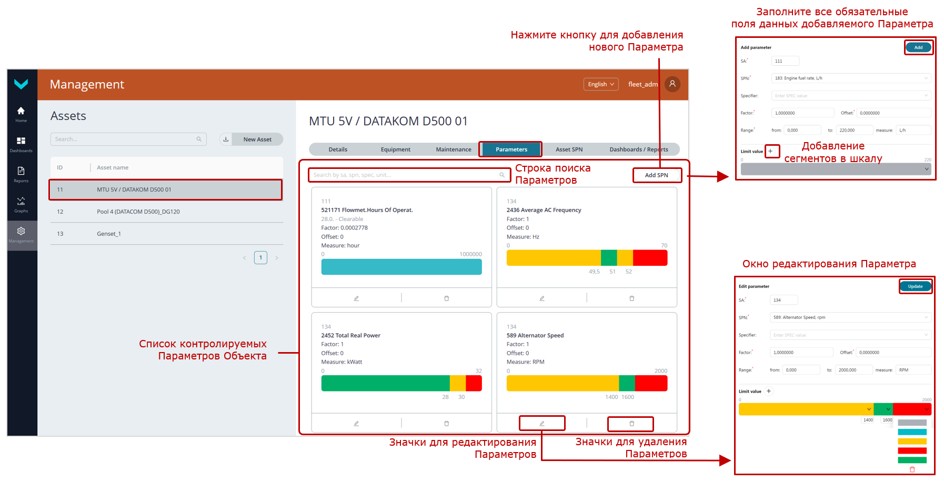944x481 pixels.
Task: Add a limit value segment plus icon
Action: click(771, 151)
